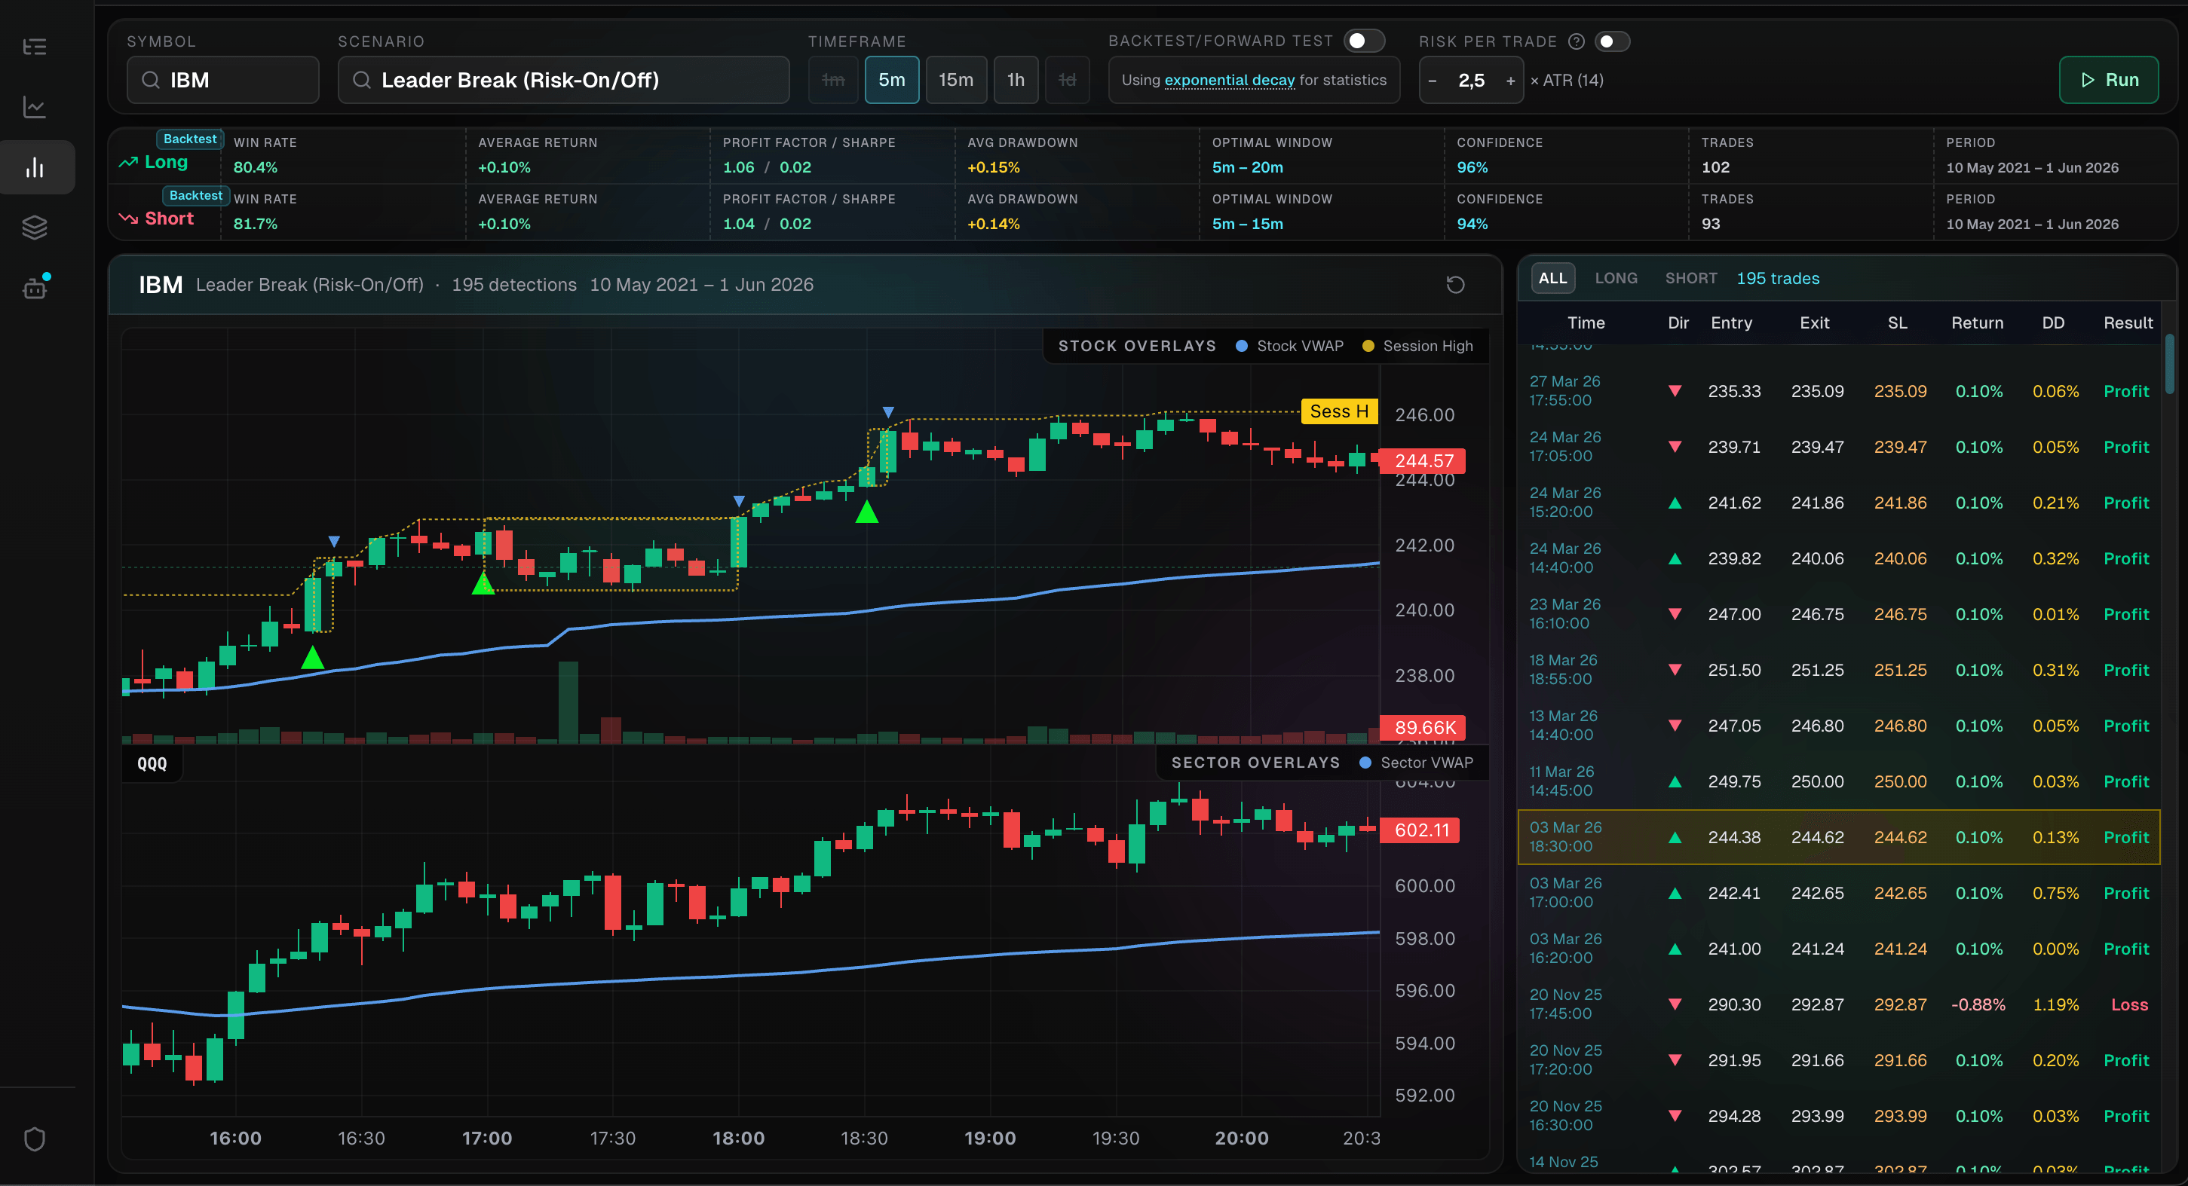Image resolution: width=2188 pixels, height=1186 pixels.
Task: Increase ATR multiplier with plus
Action: 1510,81
